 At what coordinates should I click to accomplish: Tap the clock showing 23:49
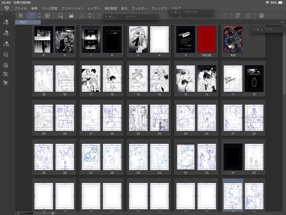pyautogui.click(x=6, y=3)
